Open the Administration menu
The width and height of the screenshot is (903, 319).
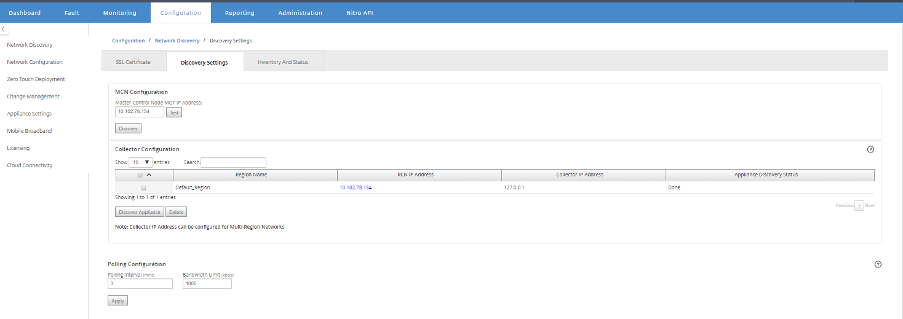(x=300, y=13)
